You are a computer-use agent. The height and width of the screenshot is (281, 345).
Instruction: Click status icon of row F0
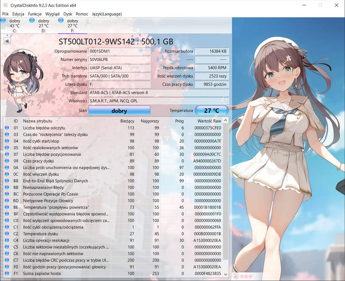(x=7, y=266)
